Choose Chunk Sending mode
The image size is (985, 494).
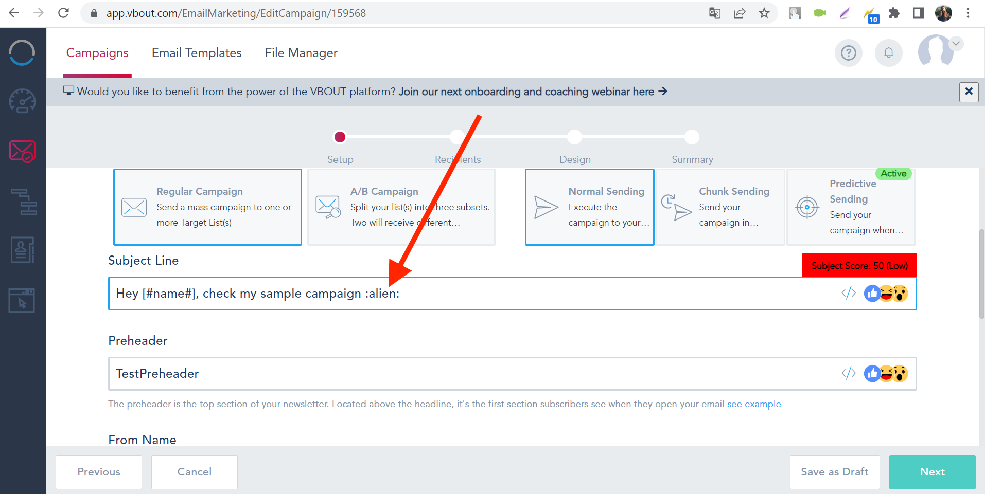(x=720, y=207)
